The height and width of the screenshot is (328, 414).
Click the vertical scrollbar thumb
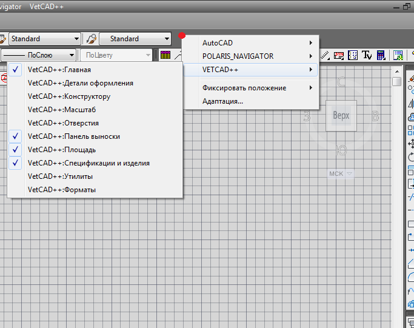pos(397,81)
